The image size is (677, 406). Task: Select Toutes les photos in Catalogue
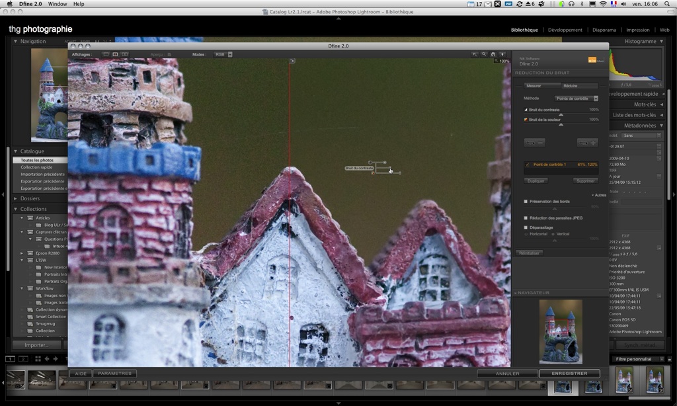pos(40,160)
